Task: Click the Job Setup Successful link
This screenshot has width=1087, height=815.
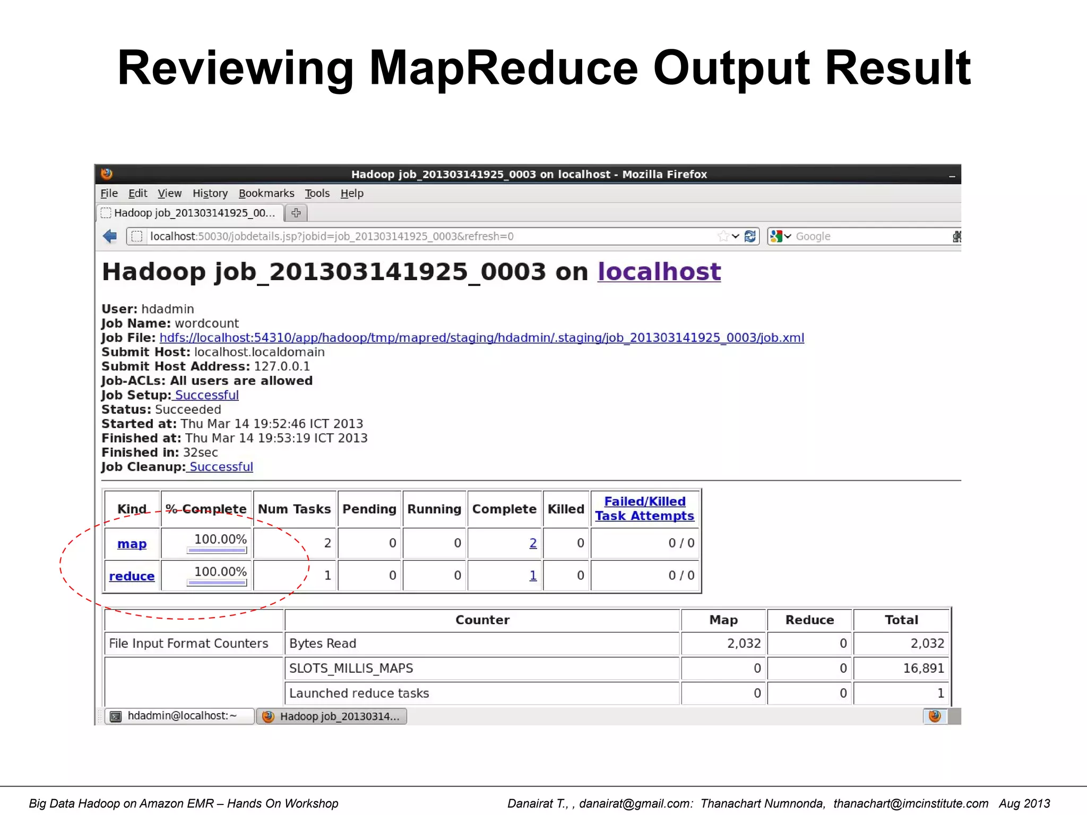Action: (x=206, y=395)
